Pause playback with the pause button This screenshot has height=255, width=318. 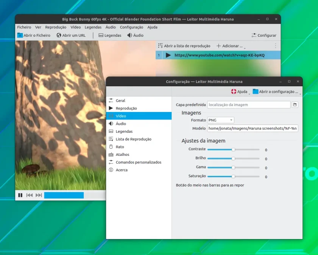click(x=20, y=195)
